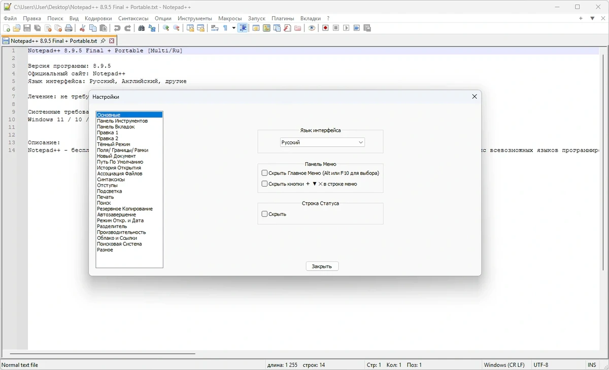Click the Close document toolbar icon
This screenshot has height=370, width=609.
[48, 28]
